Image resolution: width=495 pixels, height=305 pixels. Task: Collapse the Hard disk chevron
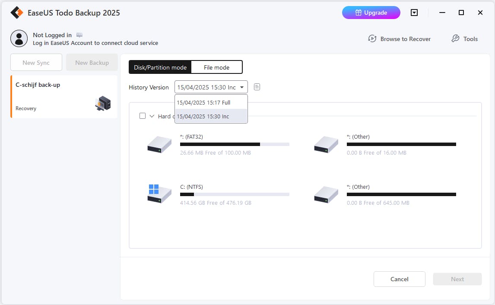(x=152, y=116)
